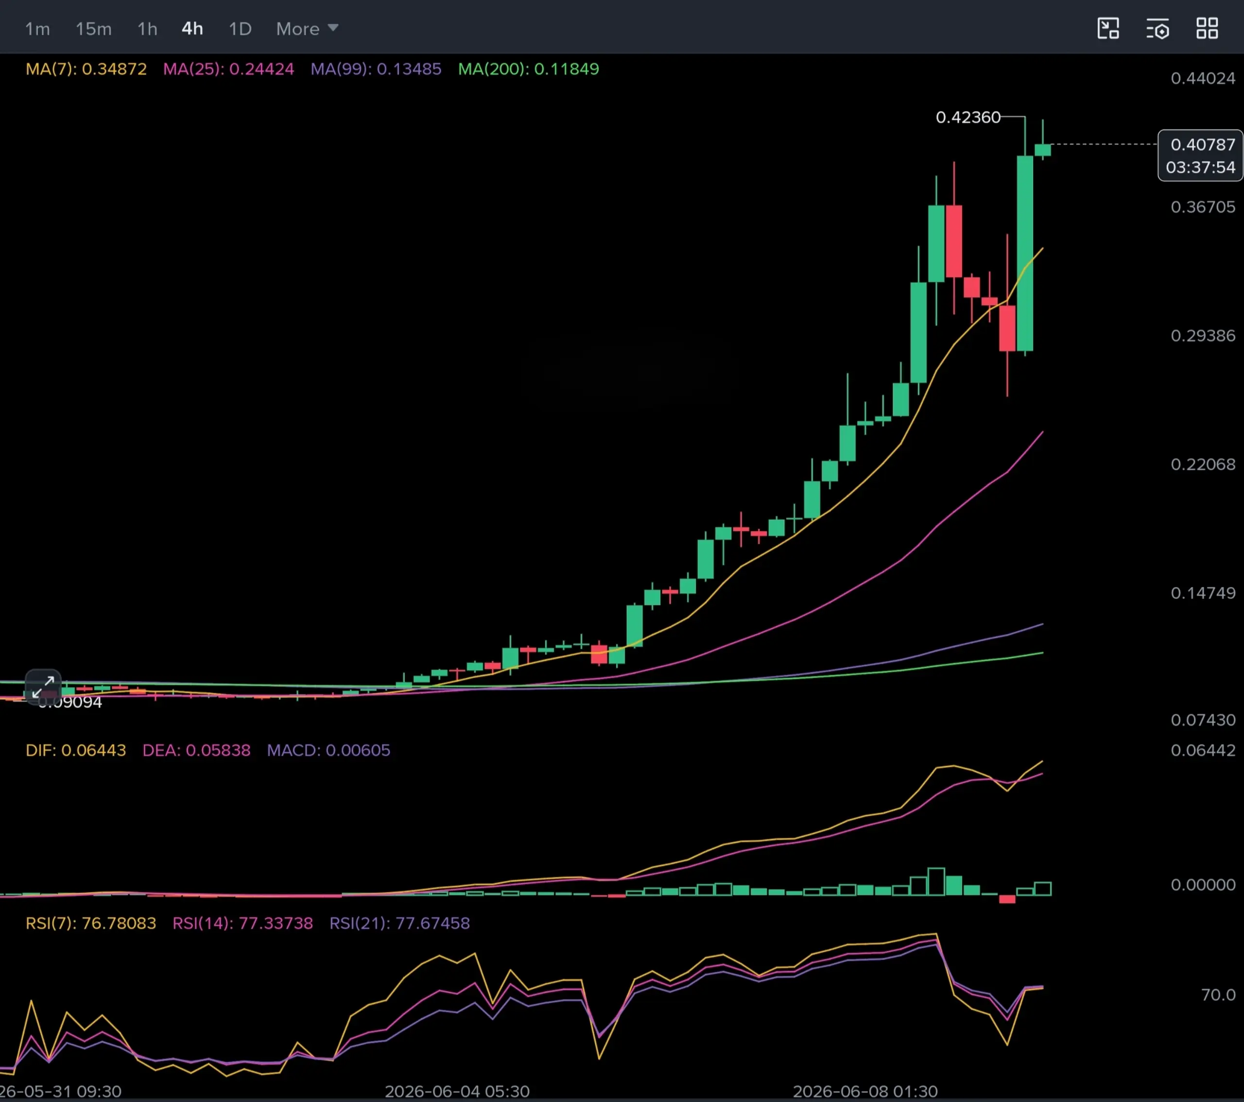Select the 15m interval tab
The height and width of the screenshot is (1102, 1244).
(x=93, y=29)
